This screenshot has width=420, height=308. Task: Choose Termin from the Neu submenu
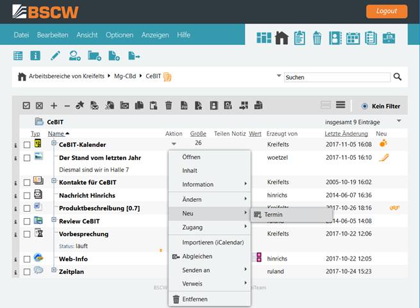click(273, 214)
